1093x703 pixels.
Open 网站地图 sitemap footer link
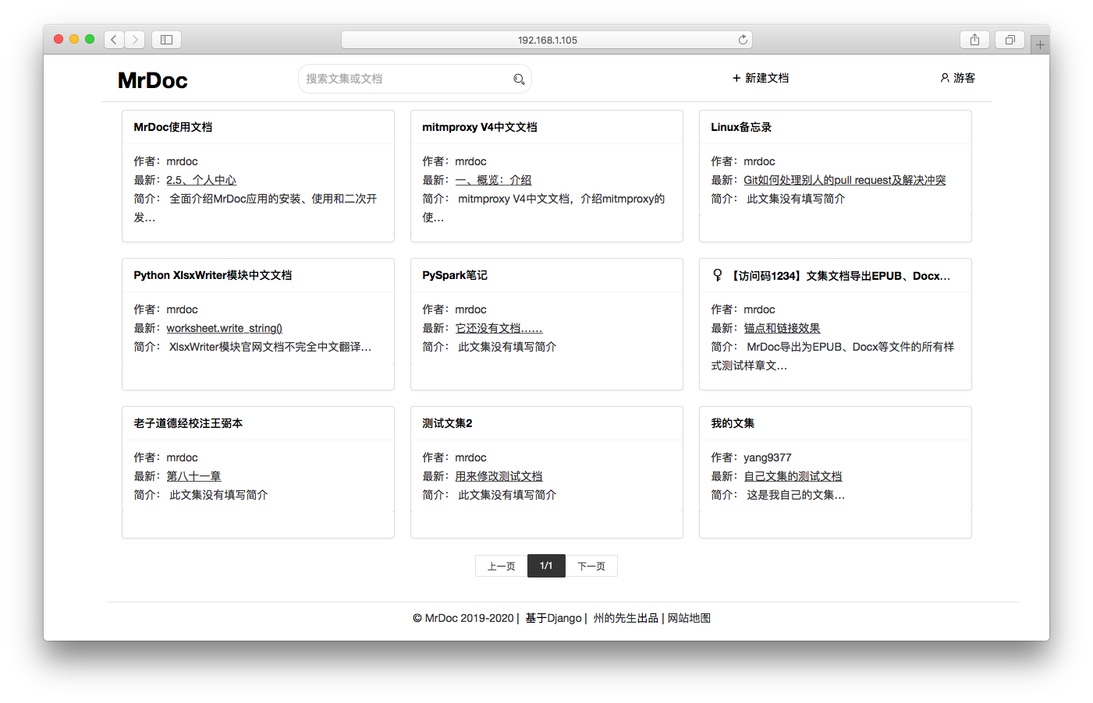click(689, 618)
